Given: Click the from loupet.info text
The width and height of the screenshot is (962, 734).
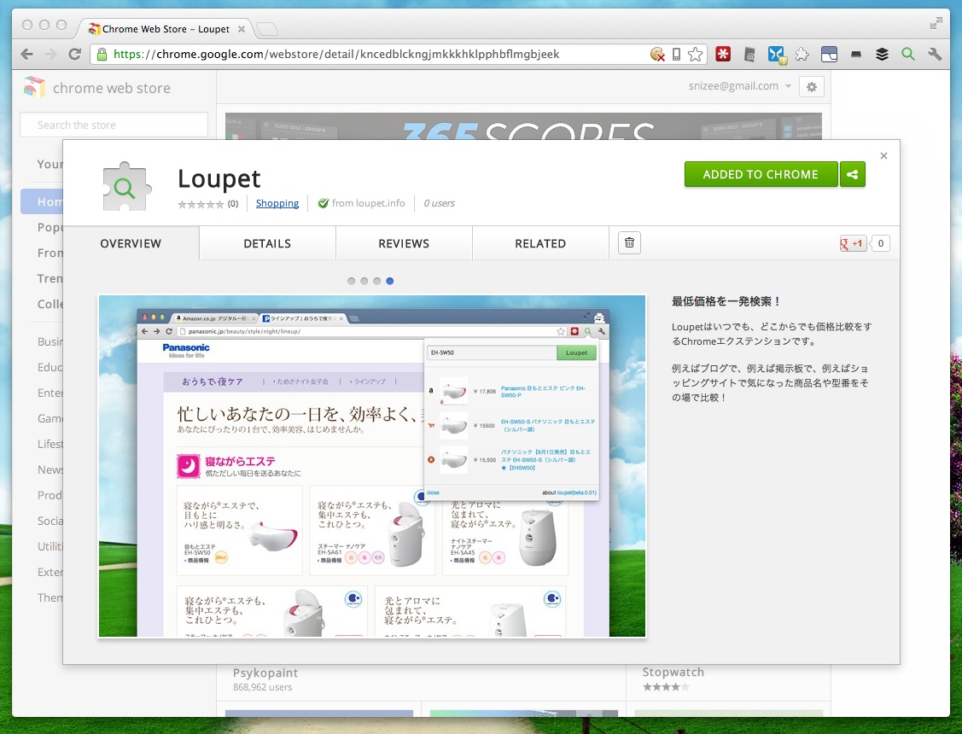Looking at the screenshot, I should (368, 203).
